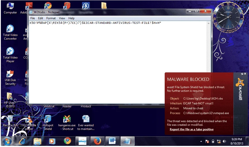Click the Notepad scrollbar up arrow
249x147 pixels.
pyautogui.click(x=209, y=23)
